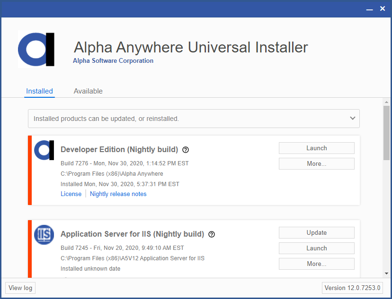This screenshot has width=392, height=299.
Task: Click the Build 7245 date text
Action: click(122, 248)
